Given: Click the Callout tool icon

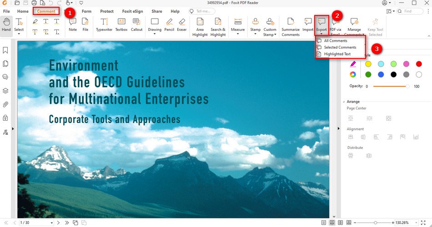Looking at the screenshot, I should 136,26.
